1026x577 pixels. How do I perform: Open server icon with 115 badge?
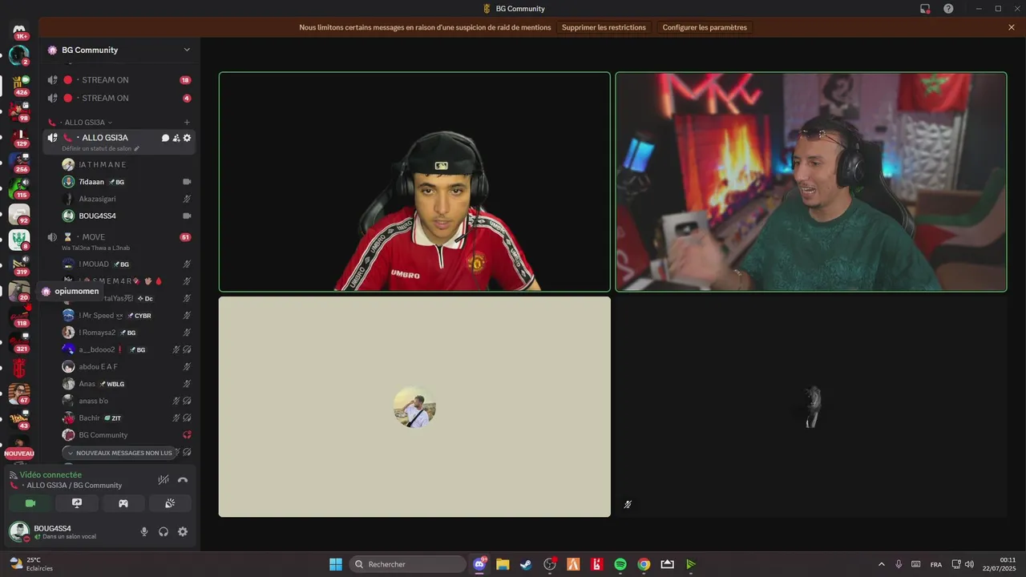click(19, 187)
